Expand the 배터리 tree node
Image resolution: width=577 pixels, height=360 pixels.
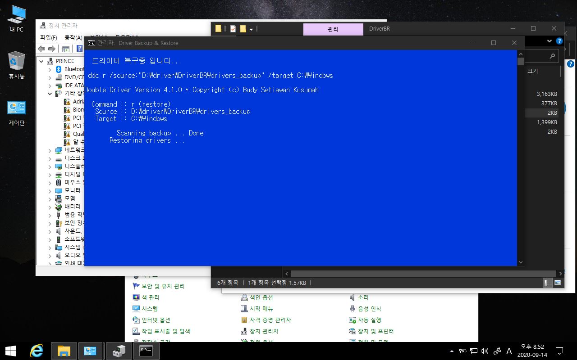50,207
